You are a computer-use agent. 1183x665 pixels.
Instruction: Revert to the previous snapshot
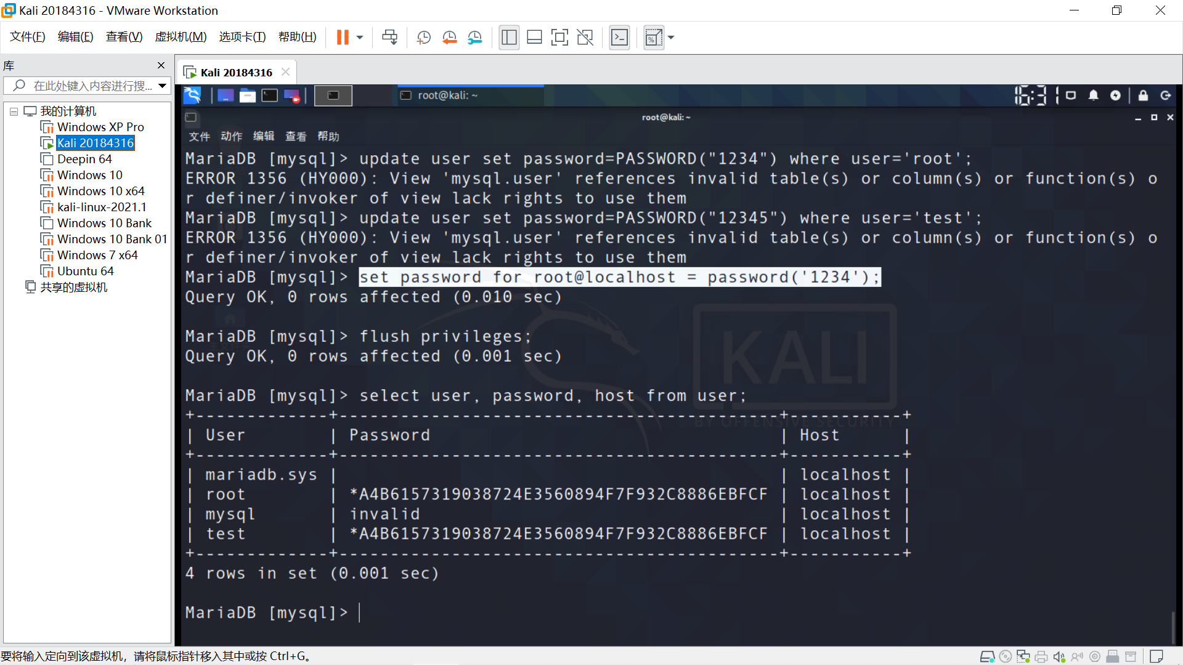point(449,38)
